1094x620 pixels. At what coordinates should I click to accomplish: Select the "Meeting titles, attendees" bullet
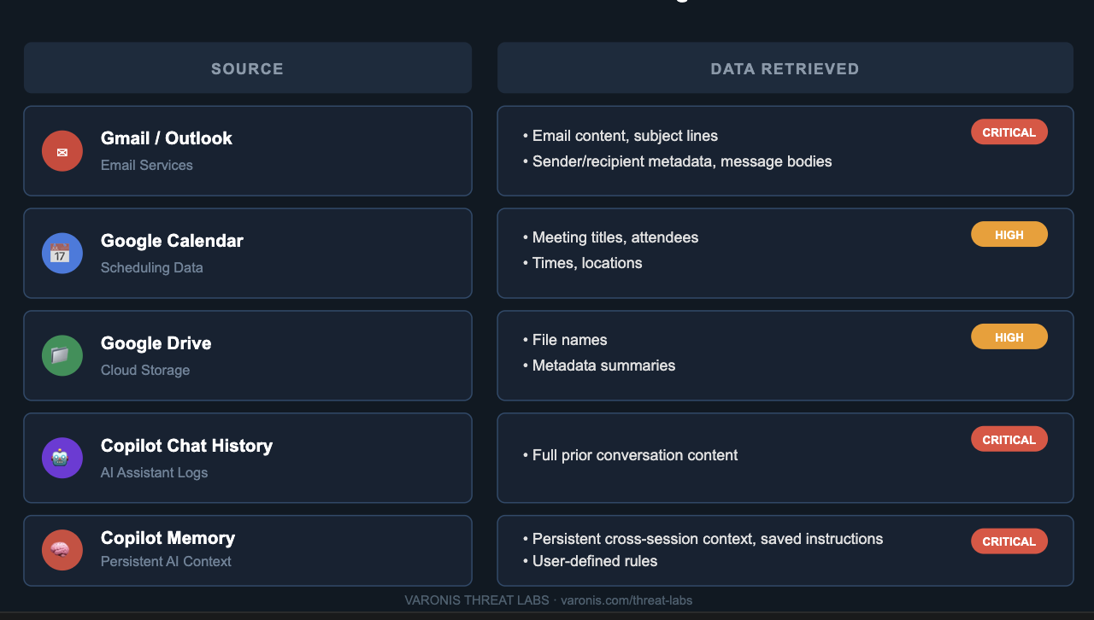point(611,237)
